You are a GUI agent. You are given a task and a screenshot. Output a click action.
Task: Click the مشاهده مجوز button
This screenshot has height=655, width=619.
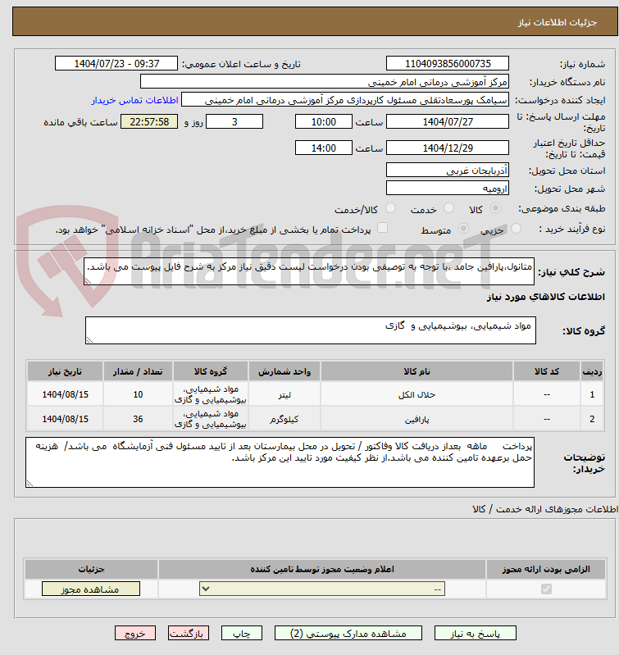[91, 589]
